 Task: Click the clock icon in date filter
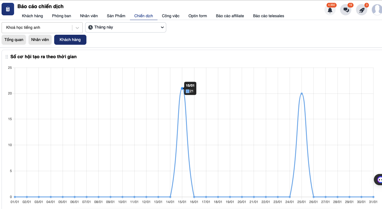pyautogui.click(x=90, y=28)
